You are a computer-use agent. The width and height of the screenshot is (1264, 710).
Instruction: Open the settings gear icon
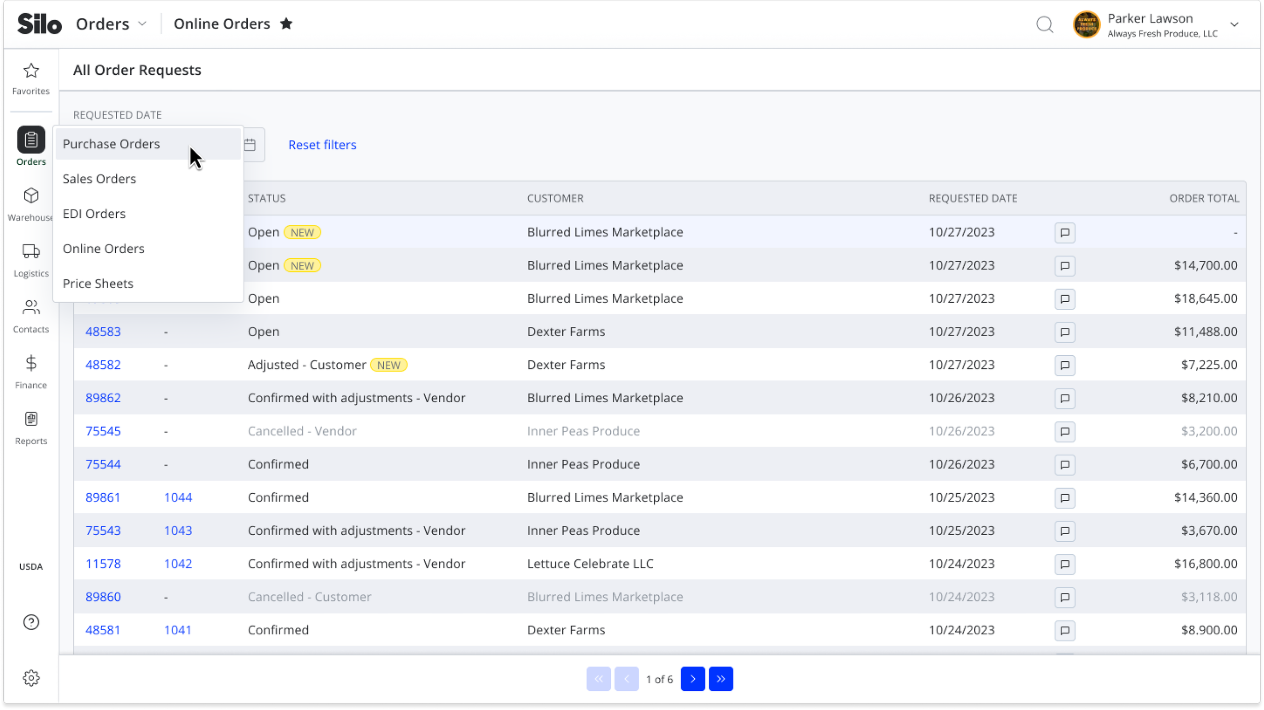coord(31,678)
